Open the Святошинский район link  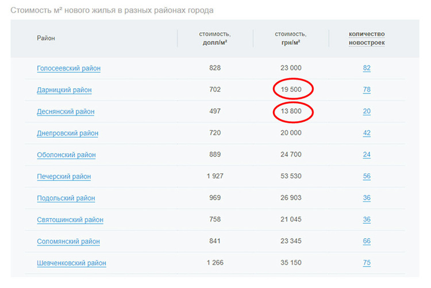pos(70,220)
